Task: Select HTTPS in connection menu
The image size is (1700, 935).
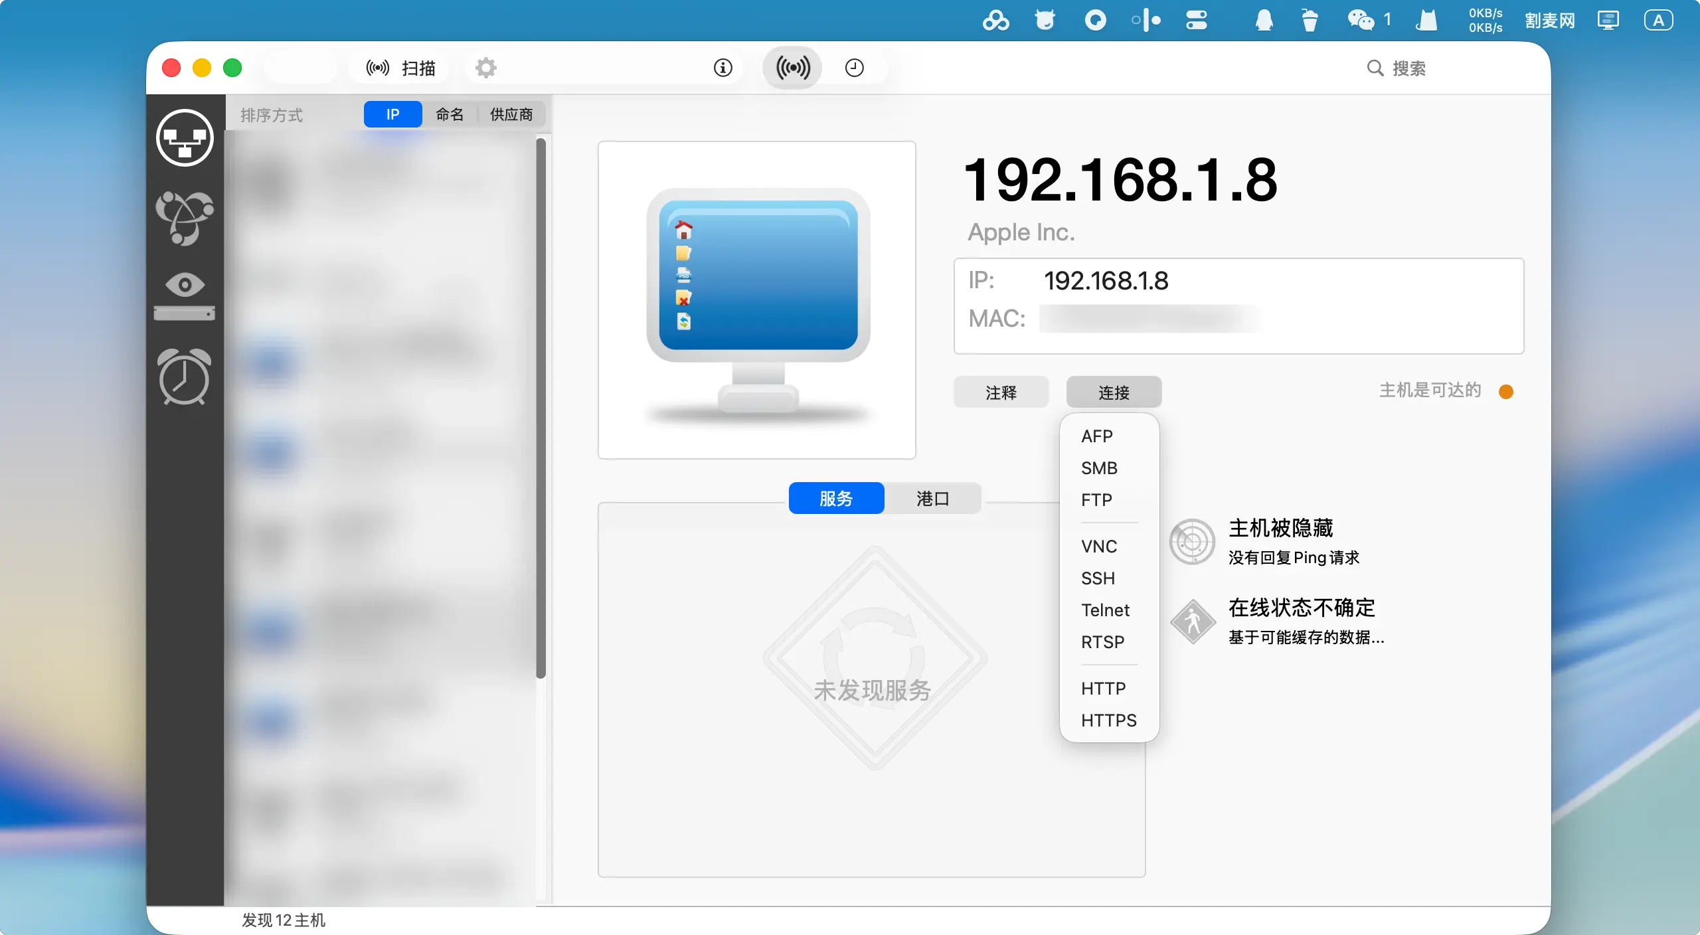Action: pos(1108,721)
